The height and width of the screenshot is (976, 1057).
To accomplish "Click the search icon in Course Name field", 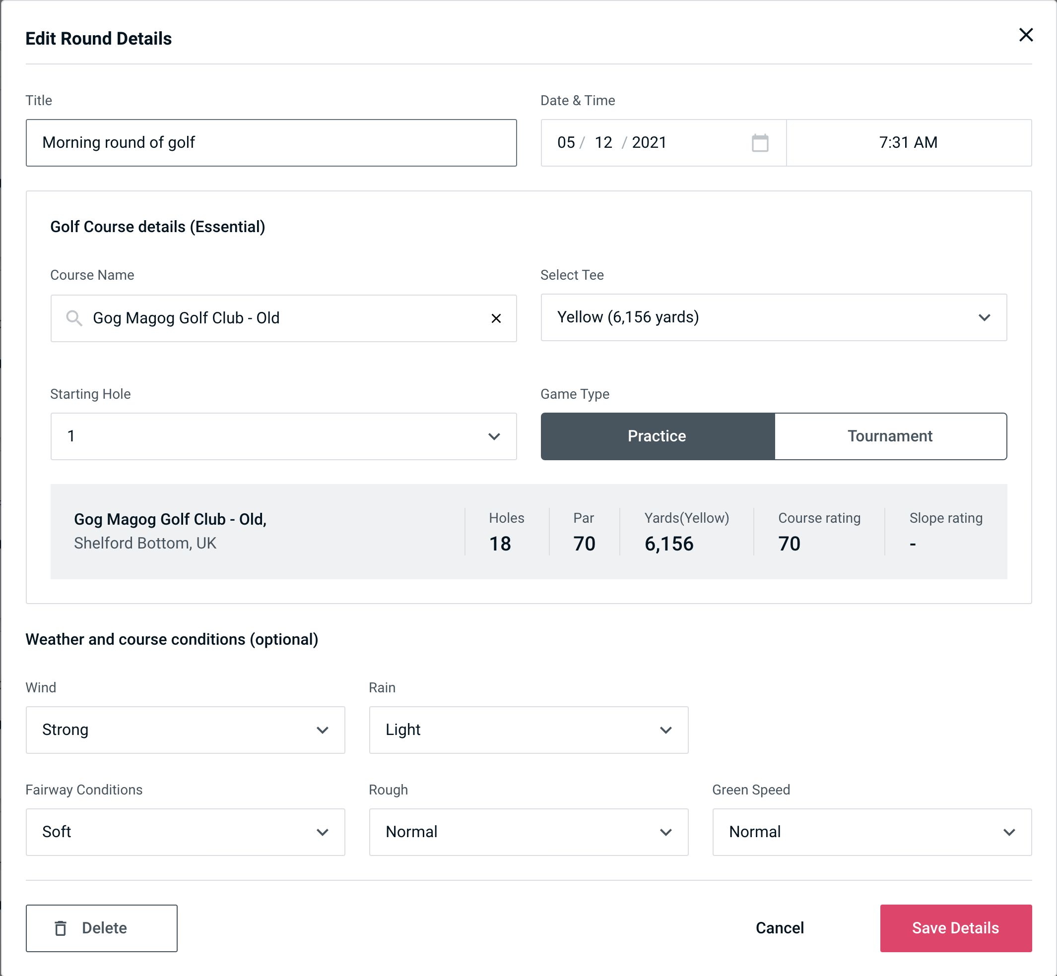I will click(73, 318).
